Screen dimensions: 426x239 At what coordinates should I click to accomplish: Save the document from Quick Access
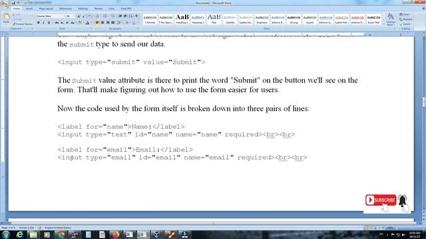point(13,3)
